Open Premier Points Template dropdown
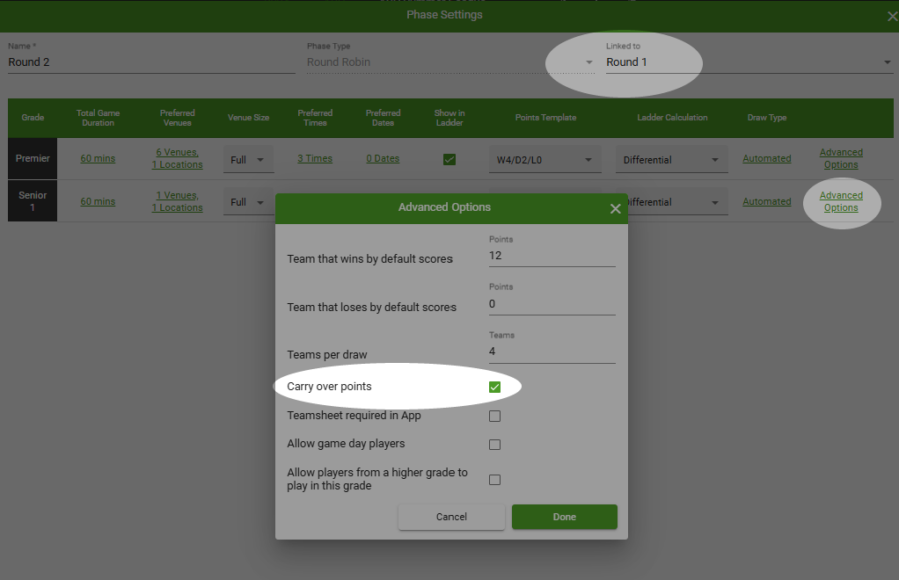899x580 pixels. (545, 160)
